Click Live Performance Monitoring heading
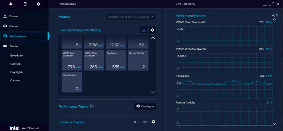The height and width of the screenshot is (131, 283). click(80, 30)
